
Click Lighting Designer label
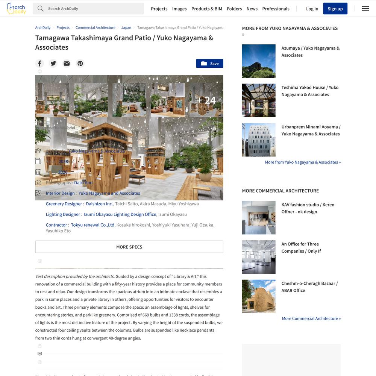pyautogui.click(x=63, y=214)
